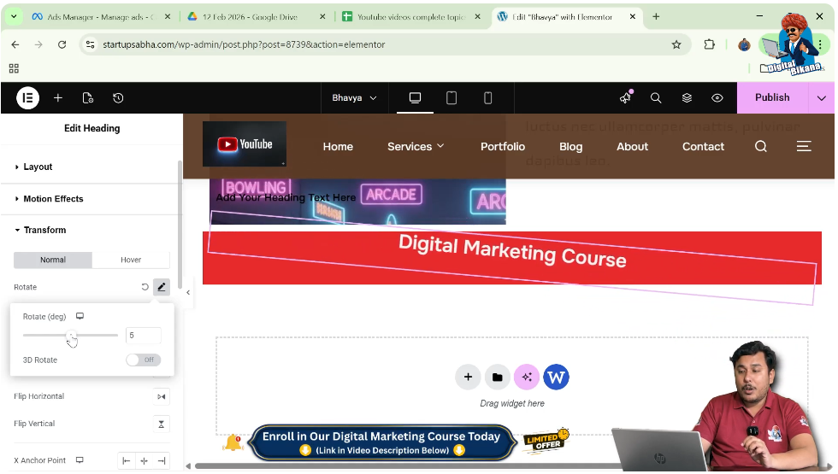Click the Add Element plus icon
The width and height of the screenshot is (838, 474).
58,98
